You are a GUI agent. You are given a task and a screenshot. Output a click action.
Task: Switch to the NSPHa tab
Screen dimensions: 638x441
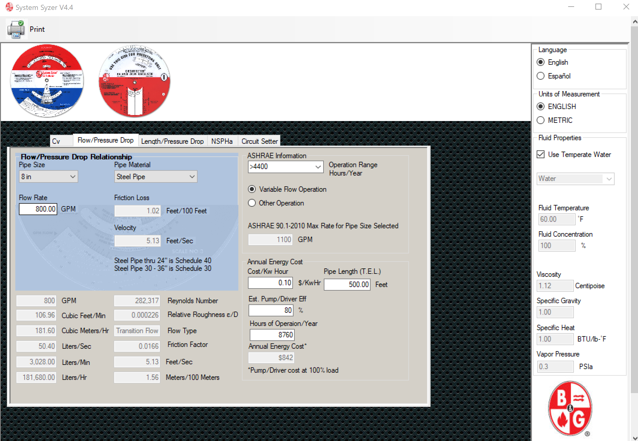[222, 141]
